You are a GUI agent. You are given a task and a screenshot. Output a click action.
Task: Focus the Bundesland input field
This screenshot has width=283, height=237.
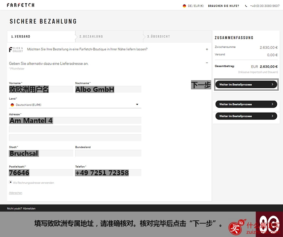108,153
